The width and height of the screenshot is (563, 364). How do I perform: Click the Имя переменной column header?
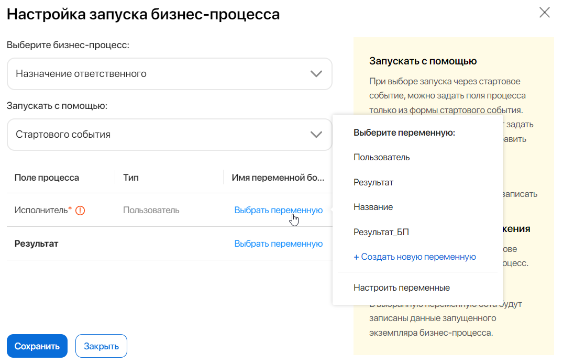(x=278, y=178)
